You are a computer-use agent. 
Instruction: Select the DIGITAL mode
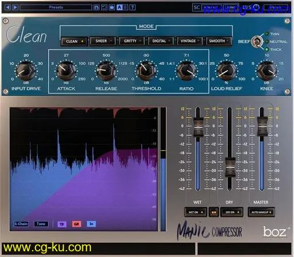[x=161, y=41]
